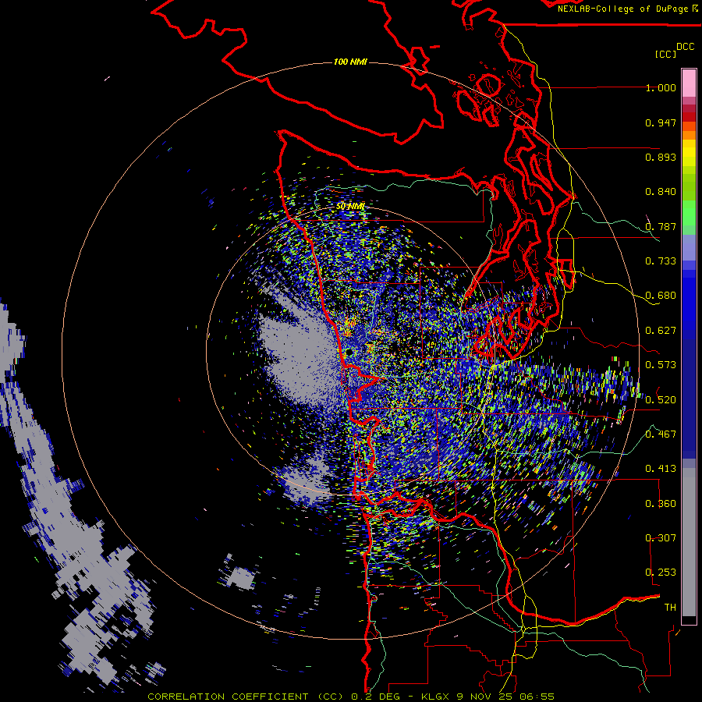The width and height of the screenshot is (702, 702).
Task: Click the 0.253 legend value
Action: click(661, 573)
